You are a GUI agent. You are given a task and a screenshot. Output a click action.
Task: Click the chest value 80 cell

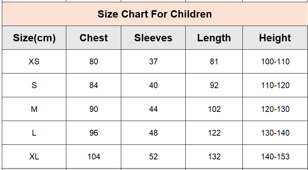[x=93, y=61]
